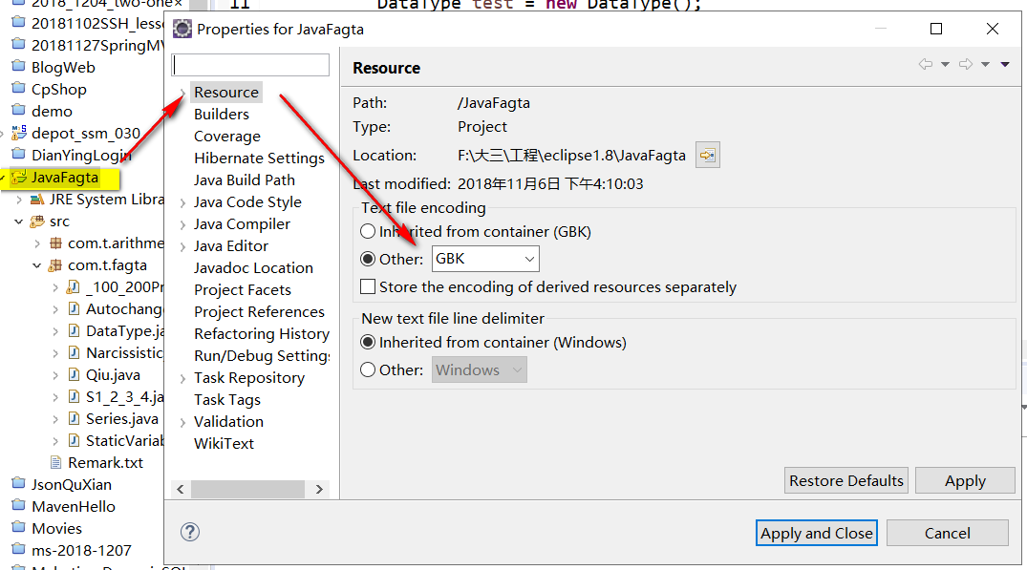Click the CpShop folder icon

coord(19,89)
